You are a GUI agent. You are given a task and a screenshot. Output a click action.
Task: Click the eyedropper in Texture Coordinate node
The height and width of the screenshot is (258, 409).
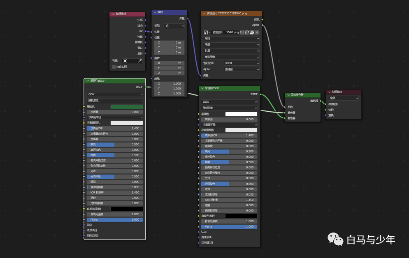pyautogui.click(x=140, y=61)
